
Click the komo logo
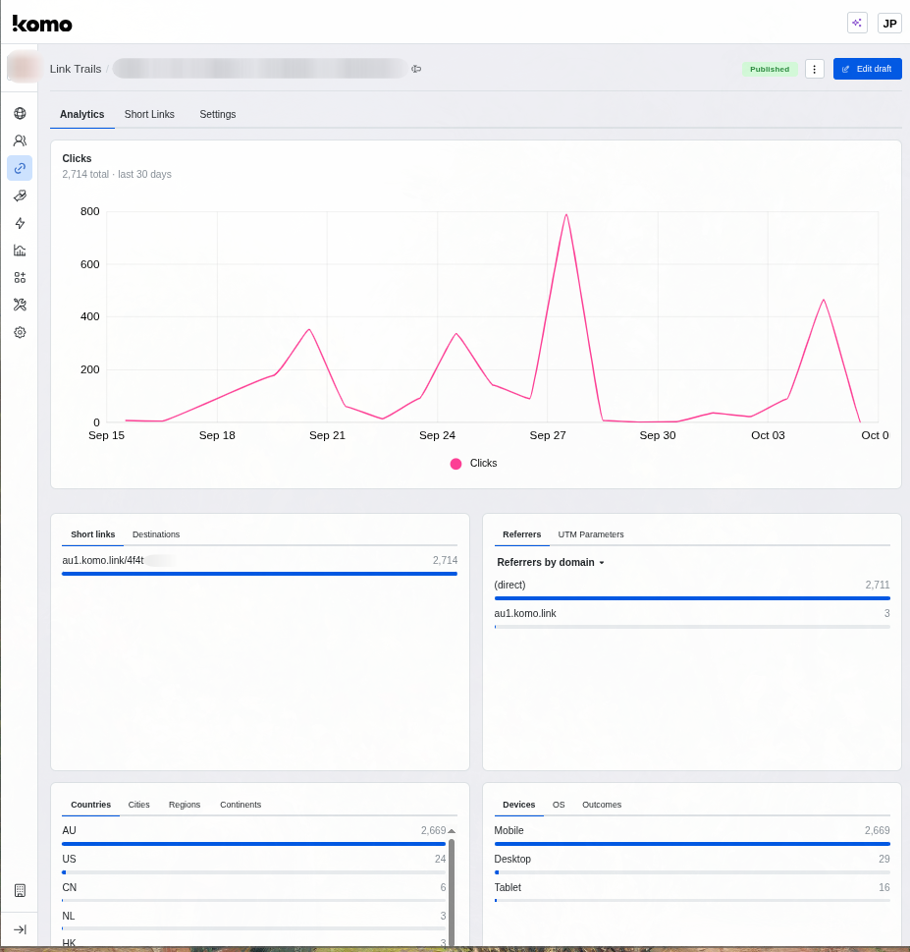pos(42,24)
